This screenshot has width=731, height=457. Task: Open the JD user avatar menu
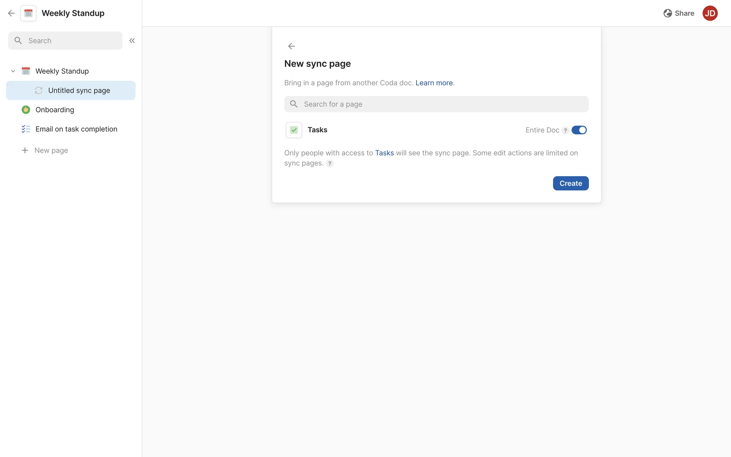pyautogui.click(x=710, y=13)
